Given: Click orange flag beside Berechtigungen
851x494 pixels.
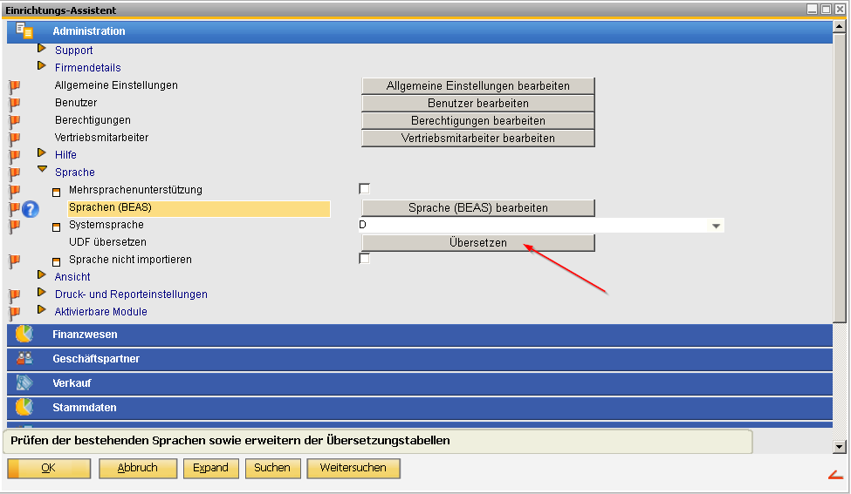Looking at the screenshot, I should tap(15, 121).
